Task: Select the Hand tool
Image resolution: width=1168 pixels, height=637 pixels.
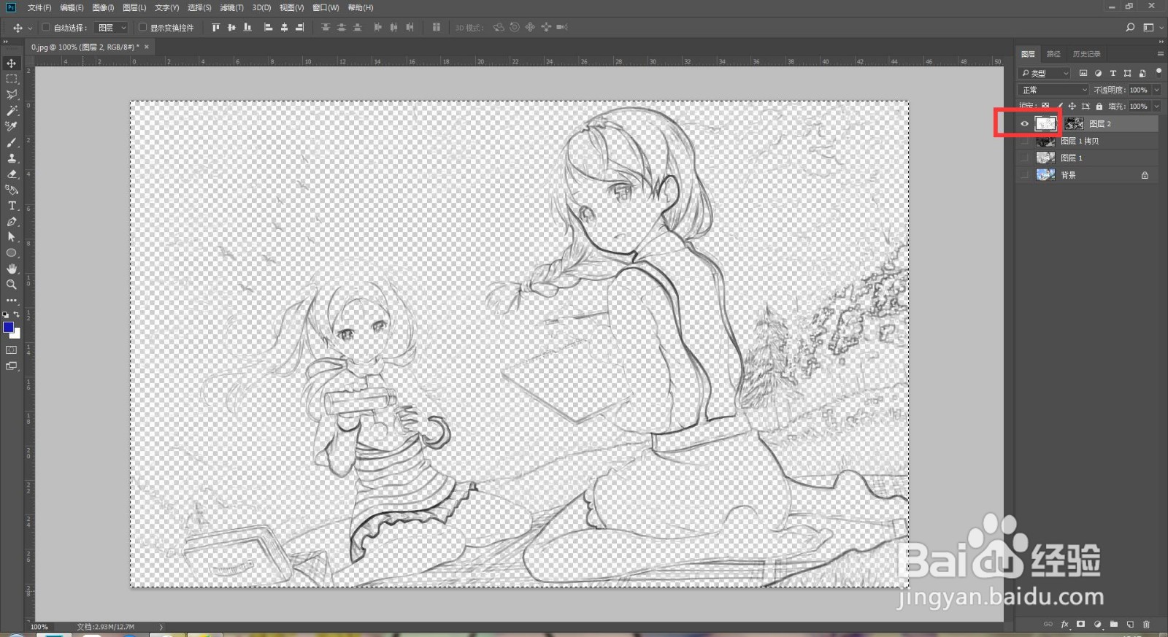Action: point(12,269)
